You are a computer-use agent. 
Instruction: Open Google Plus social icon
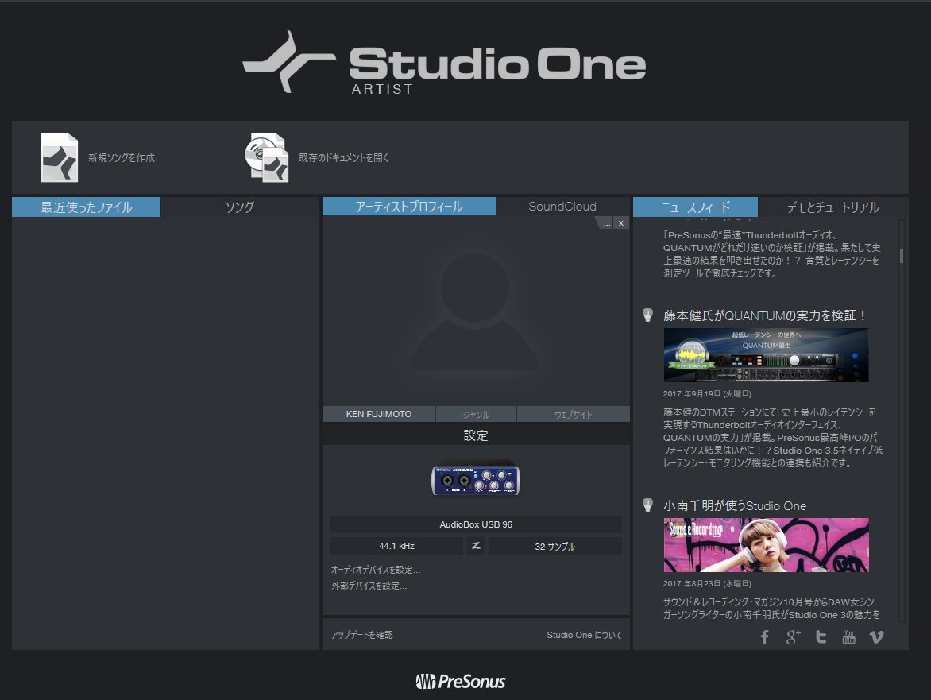click(794, 637)
